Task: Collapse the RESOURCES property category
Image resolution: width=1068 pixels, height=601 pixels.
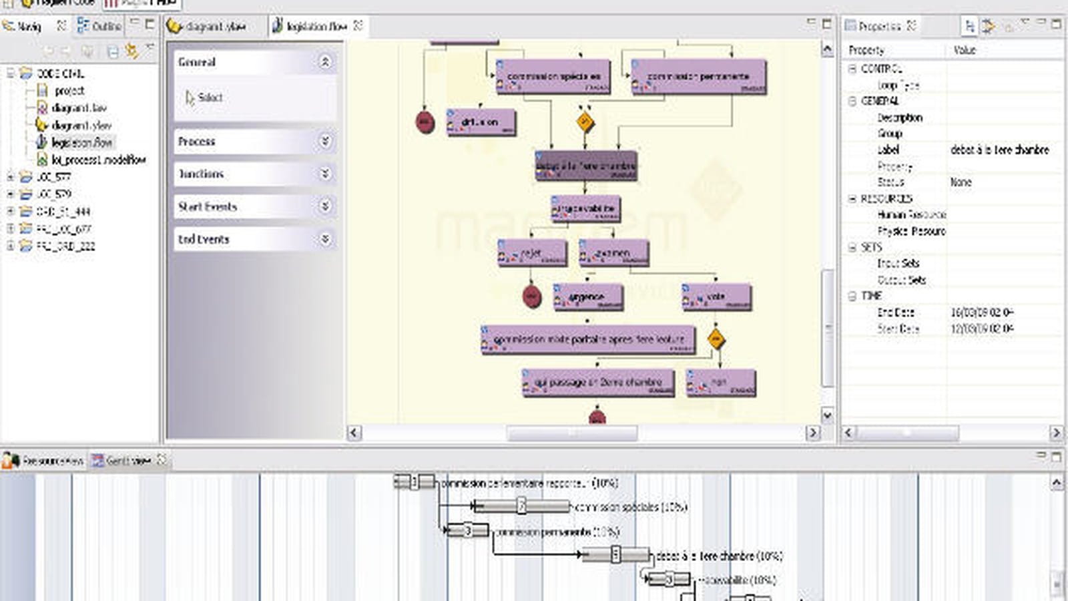Action: [852, 198]
